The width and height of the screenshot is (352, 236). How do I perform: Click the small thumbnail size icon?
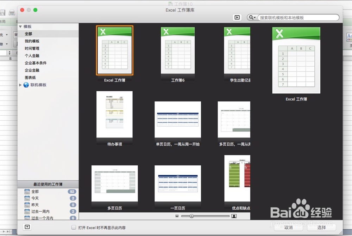point(177,216)
